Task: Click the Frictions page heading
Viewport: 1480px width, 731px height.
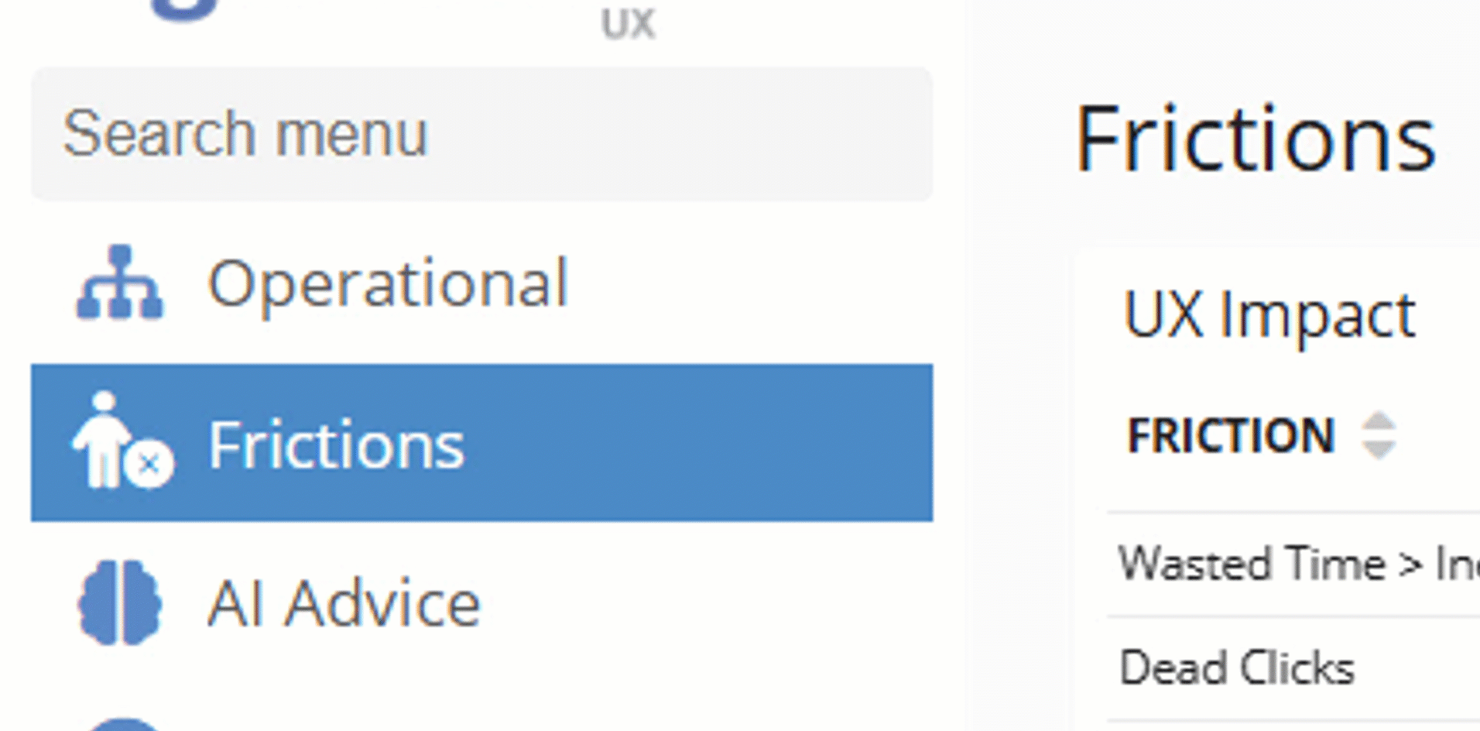Action: 1256,140
